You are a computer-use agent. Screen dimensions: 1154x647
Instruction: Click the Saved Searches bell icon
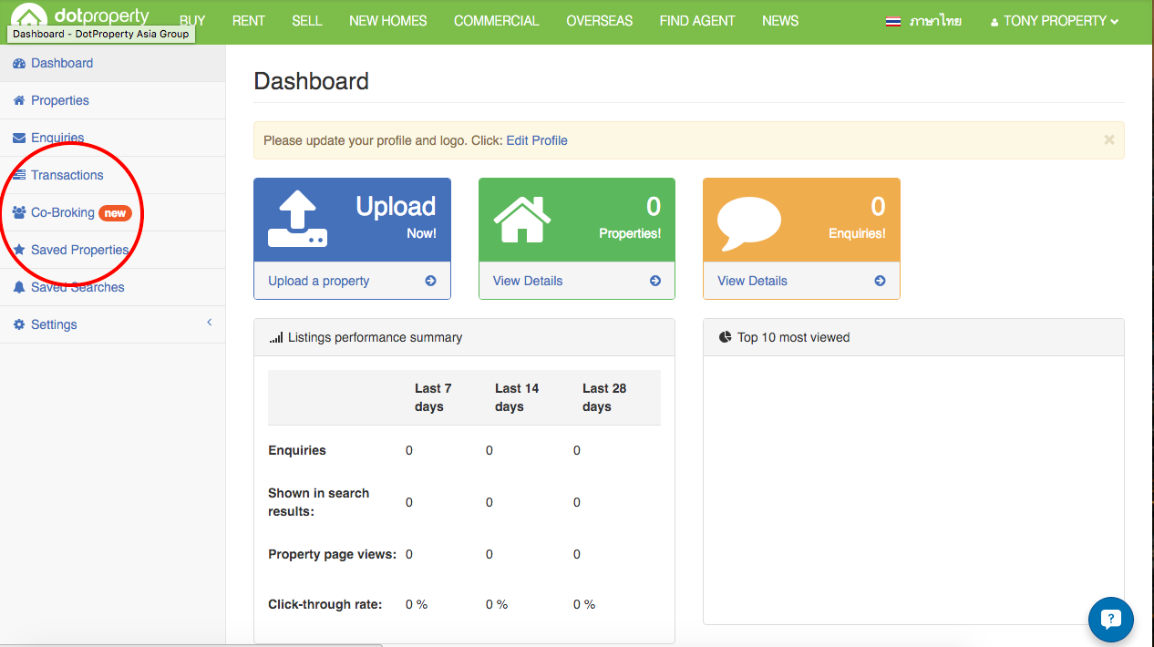click(x=19, y=287)
